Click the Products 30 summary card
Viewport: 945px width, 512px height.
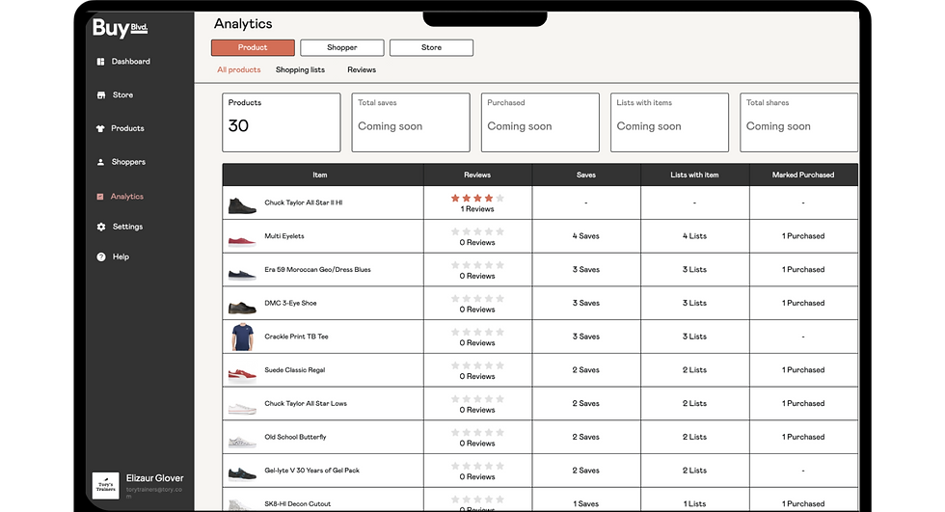[282, 122]
